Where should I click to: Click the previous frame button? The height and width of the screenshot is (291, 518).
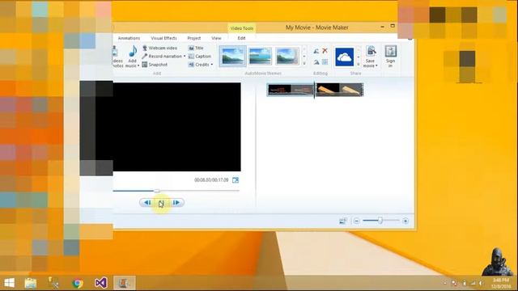(147, 203)
